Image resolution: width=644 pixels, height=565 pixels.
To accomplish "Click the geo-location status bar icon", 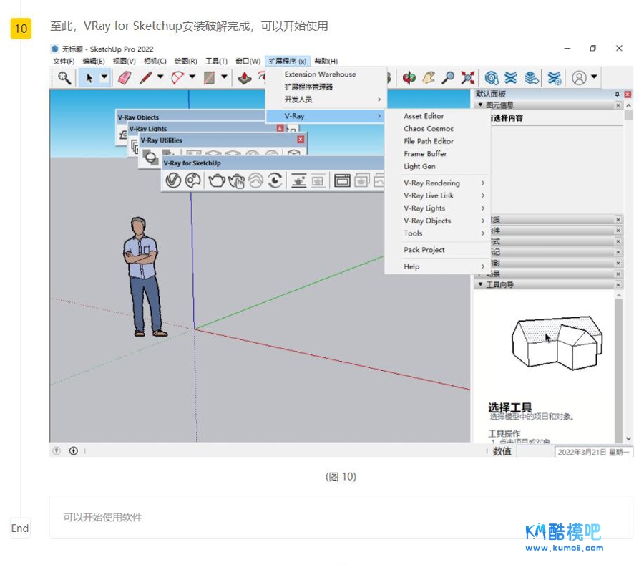I will click(x=57, y=450).
